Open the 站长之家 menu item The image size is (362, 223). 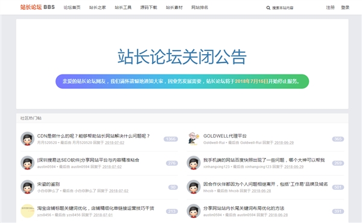[x=97, y=7]
